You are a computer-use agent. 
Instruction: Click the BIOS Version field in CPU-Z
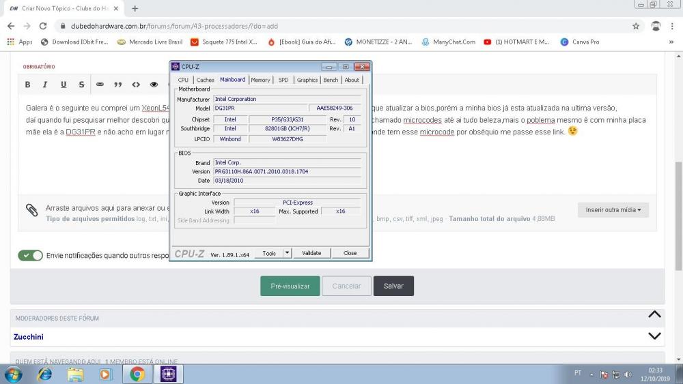287,171
